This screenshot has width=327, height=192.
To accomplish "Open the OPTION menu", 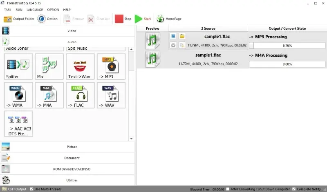I will (x=53, y=10).
